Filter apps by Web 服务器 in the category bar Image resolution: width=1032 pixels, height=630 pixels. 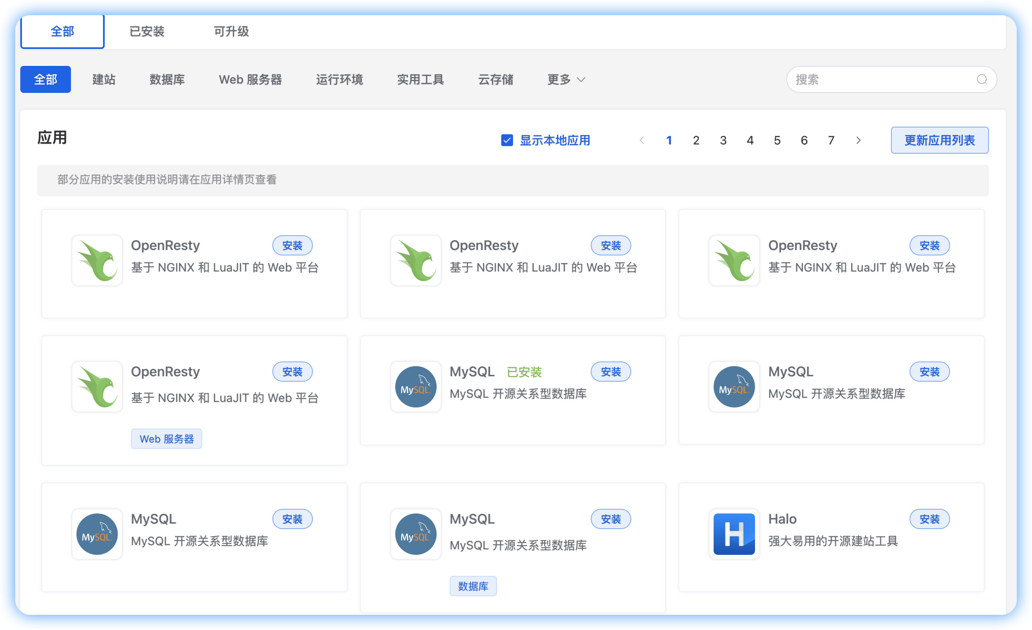coord(250,79)
